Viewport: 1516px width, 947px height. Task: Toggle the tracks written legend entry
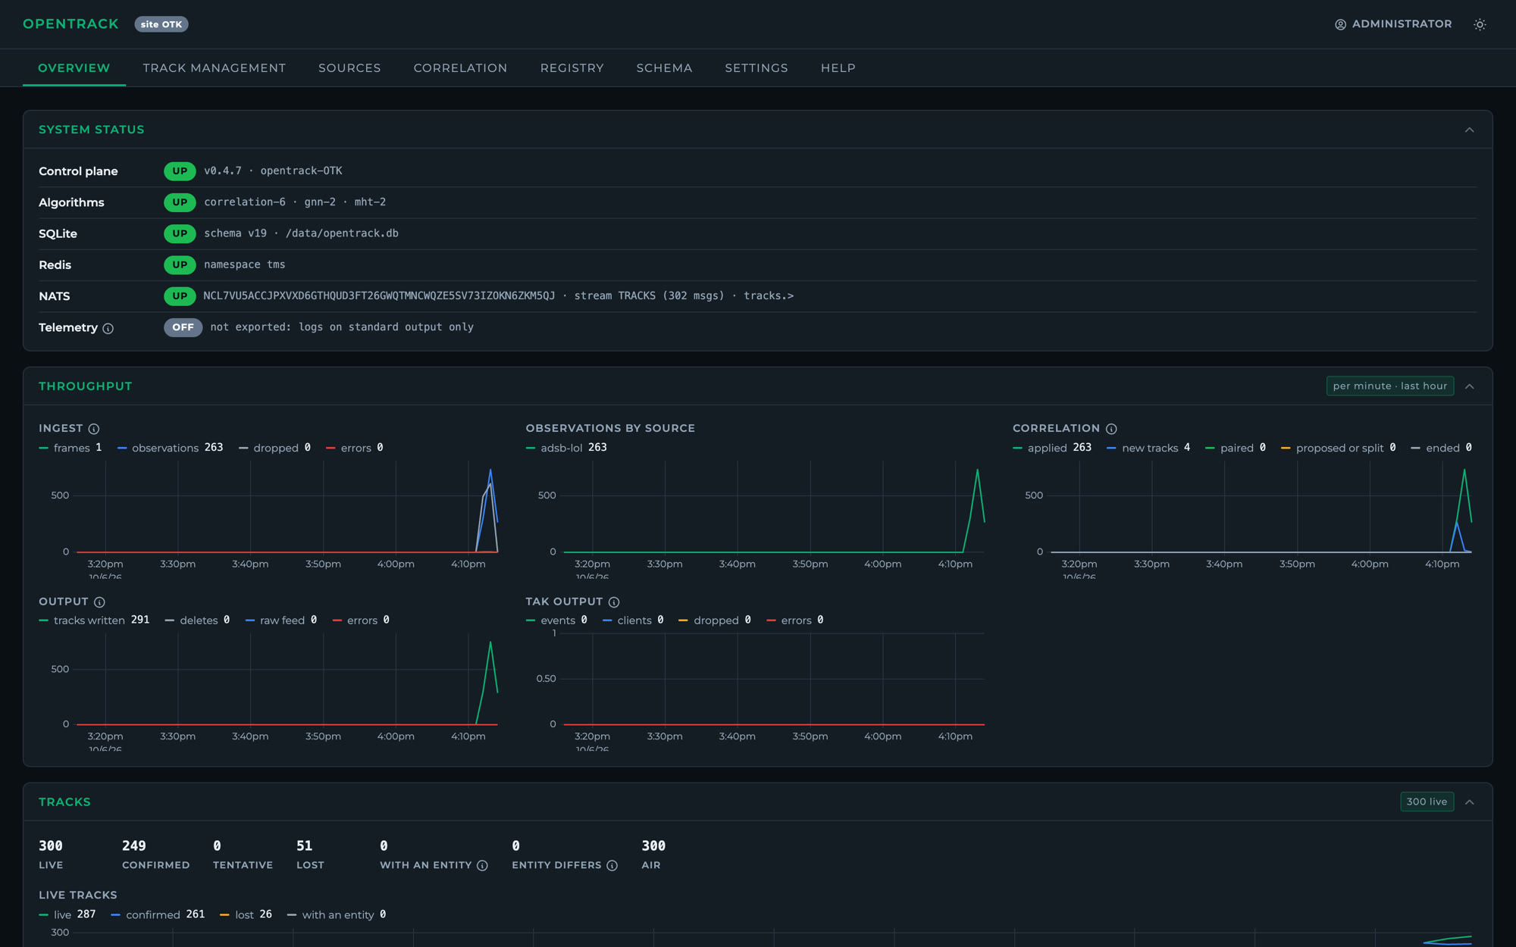[x=94, y=620]
